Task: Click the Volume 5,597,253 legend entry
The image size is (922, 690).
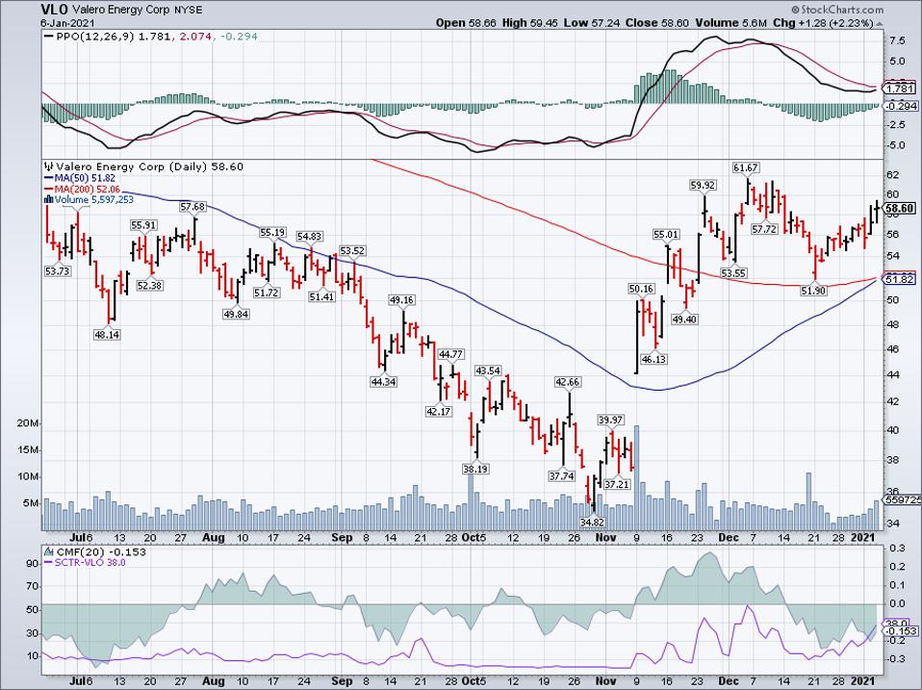Action: pyautogui.click(x=94, y=200)
